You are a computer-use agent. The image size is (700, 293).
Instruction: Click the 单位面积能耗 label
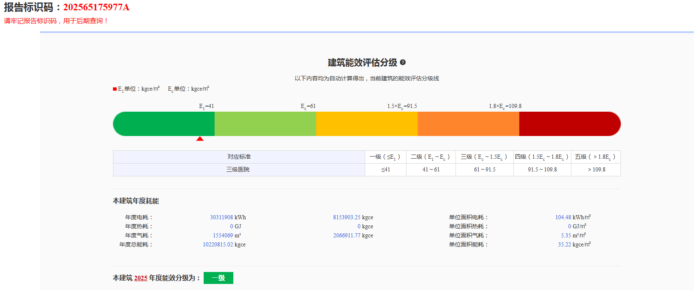click(469, 244)
